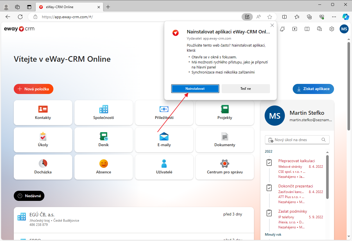Click the eWay-CRM settings gear icon

332,29
